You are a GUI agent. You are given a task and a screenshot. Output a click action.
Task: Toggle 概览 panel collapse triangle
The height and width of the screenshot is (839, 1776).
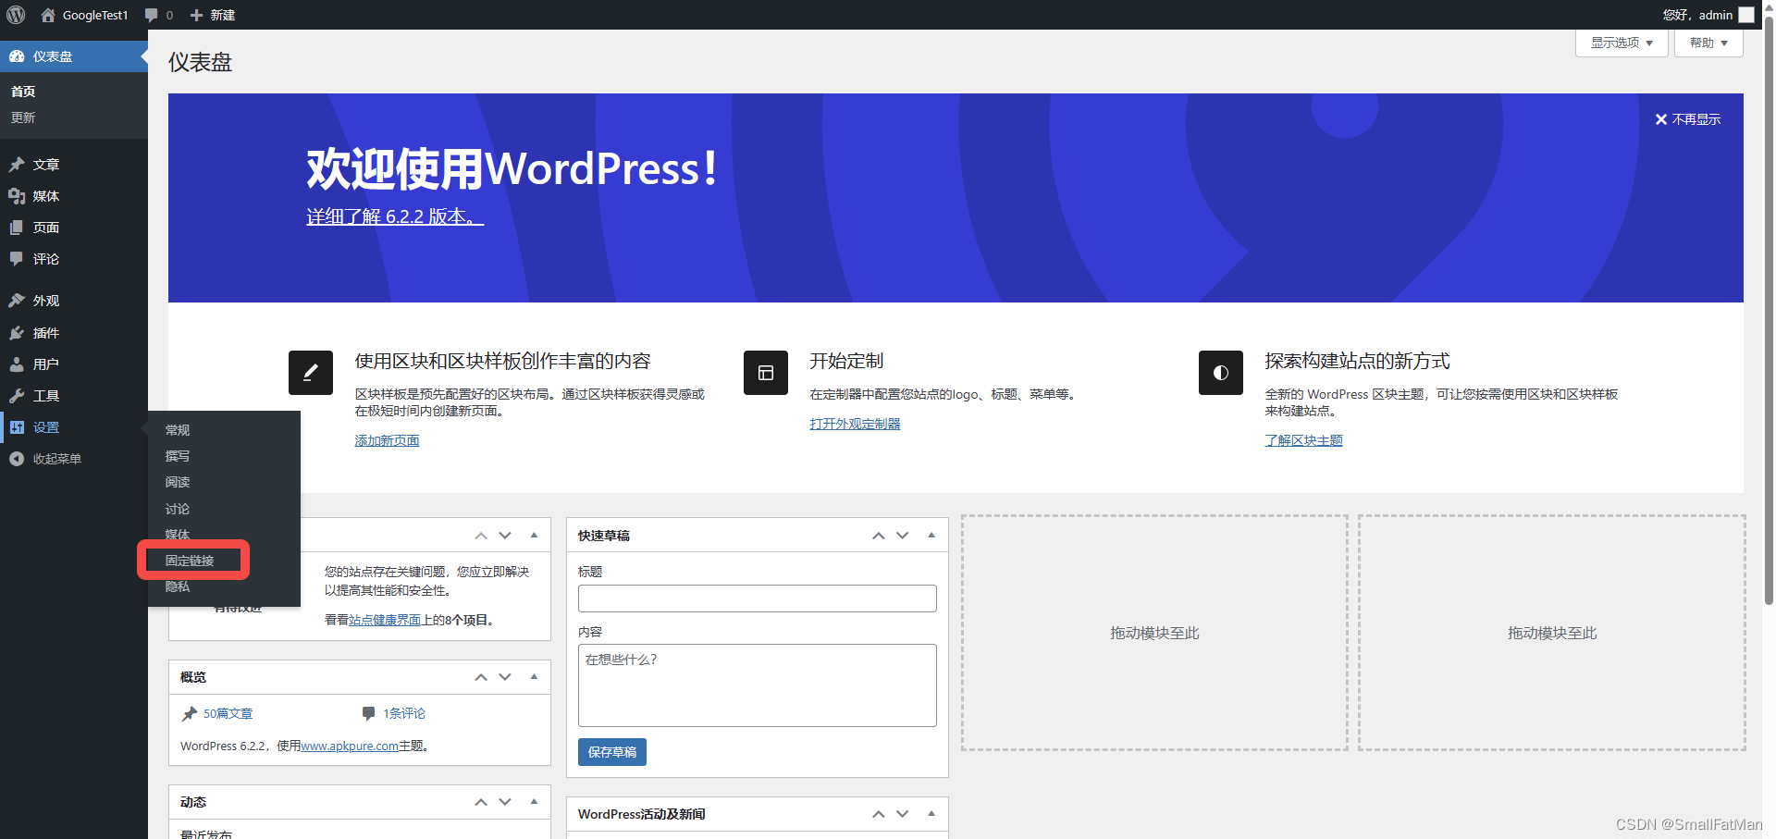tap(534, 676)
